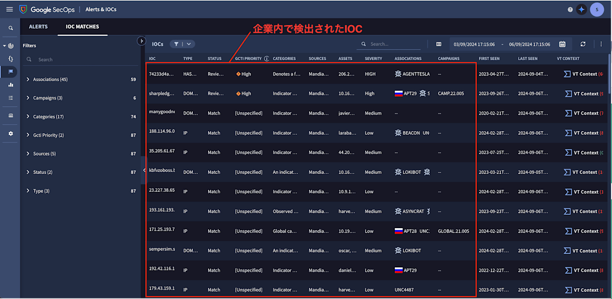This screenshot has height=299, width=612.
Task: Click the BEACON malware bug icon
Action: pyautogui.click(x=398, y=133)
